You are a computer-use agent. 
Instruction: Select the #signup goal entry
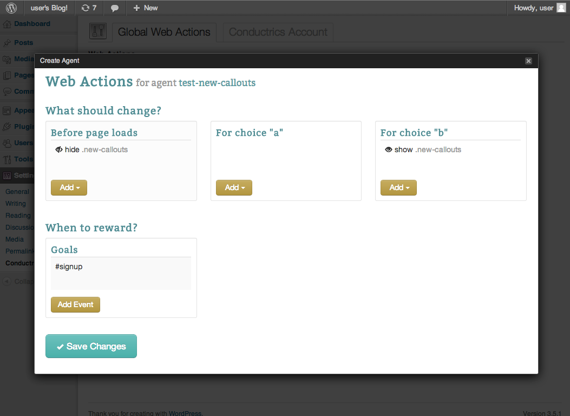coord(69,266)
